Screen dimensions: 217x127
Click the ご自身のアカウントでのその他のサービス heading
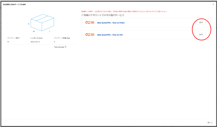tap(103, 15)
